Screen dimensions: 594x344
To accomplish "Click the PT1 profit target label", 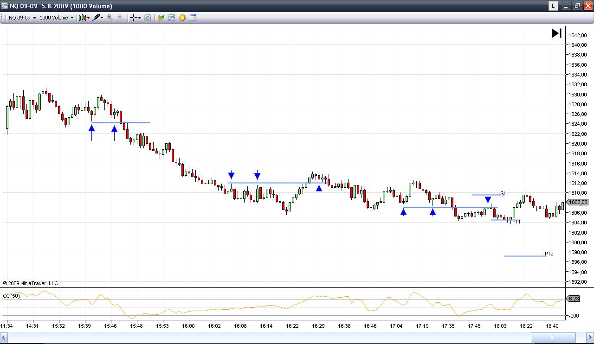I will pos(517,222).
